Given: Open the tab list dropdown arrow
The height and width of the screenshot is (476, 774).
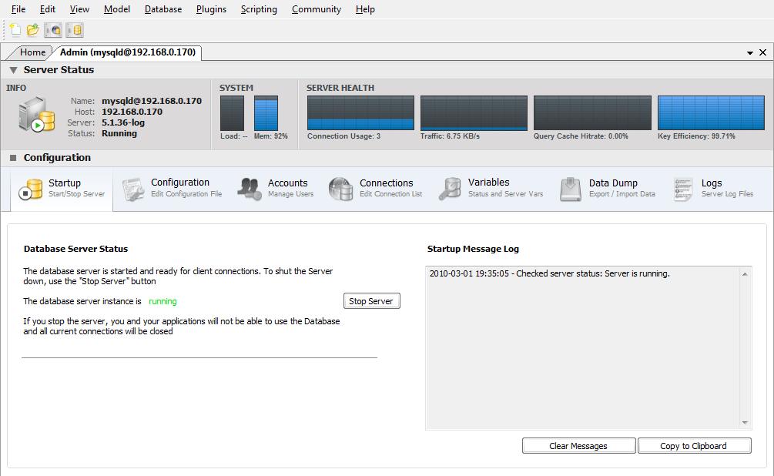Looking at the screenshot, I should 750,53.
